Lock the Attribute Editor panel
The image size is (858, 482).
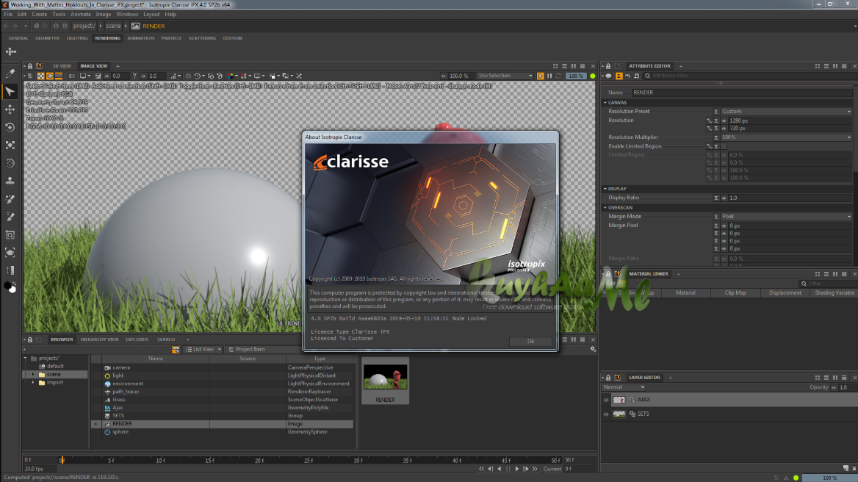tap(608, 66)
